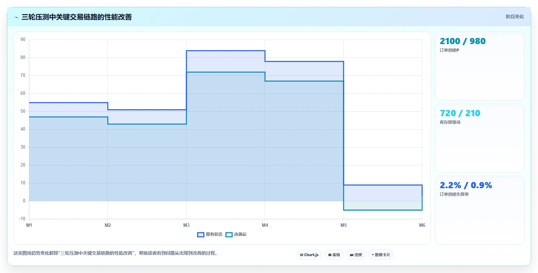This screenshot has width=538, height=273.
Task: Toggle the 改善后 legend entry
Action: coord(236,234)
